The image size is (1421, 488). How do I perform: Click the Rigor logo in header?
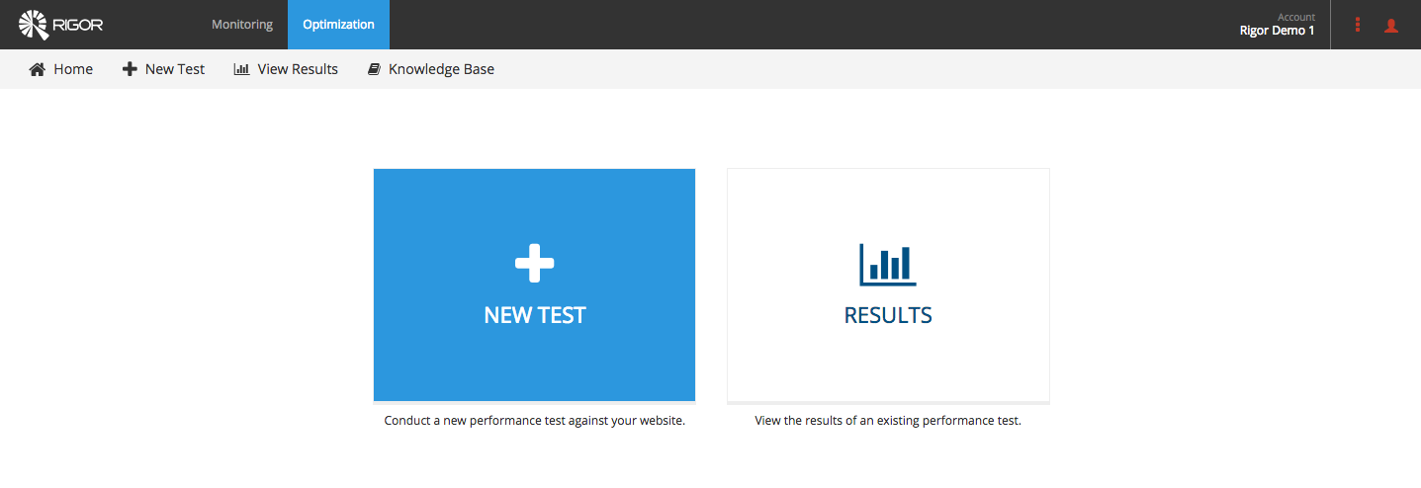click(x=60, y=25)
